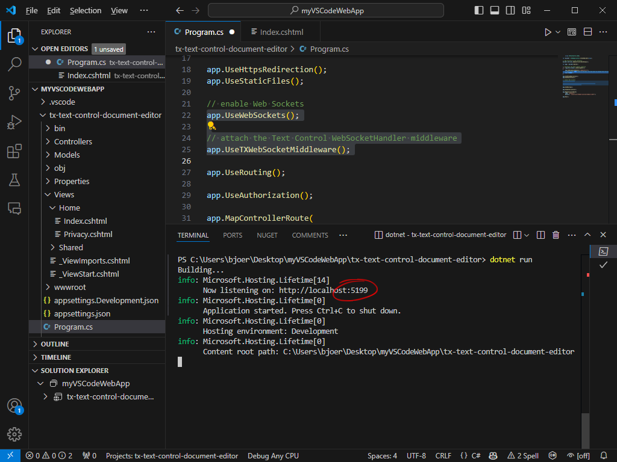Click C# language mode status item

tap(476, 456)
